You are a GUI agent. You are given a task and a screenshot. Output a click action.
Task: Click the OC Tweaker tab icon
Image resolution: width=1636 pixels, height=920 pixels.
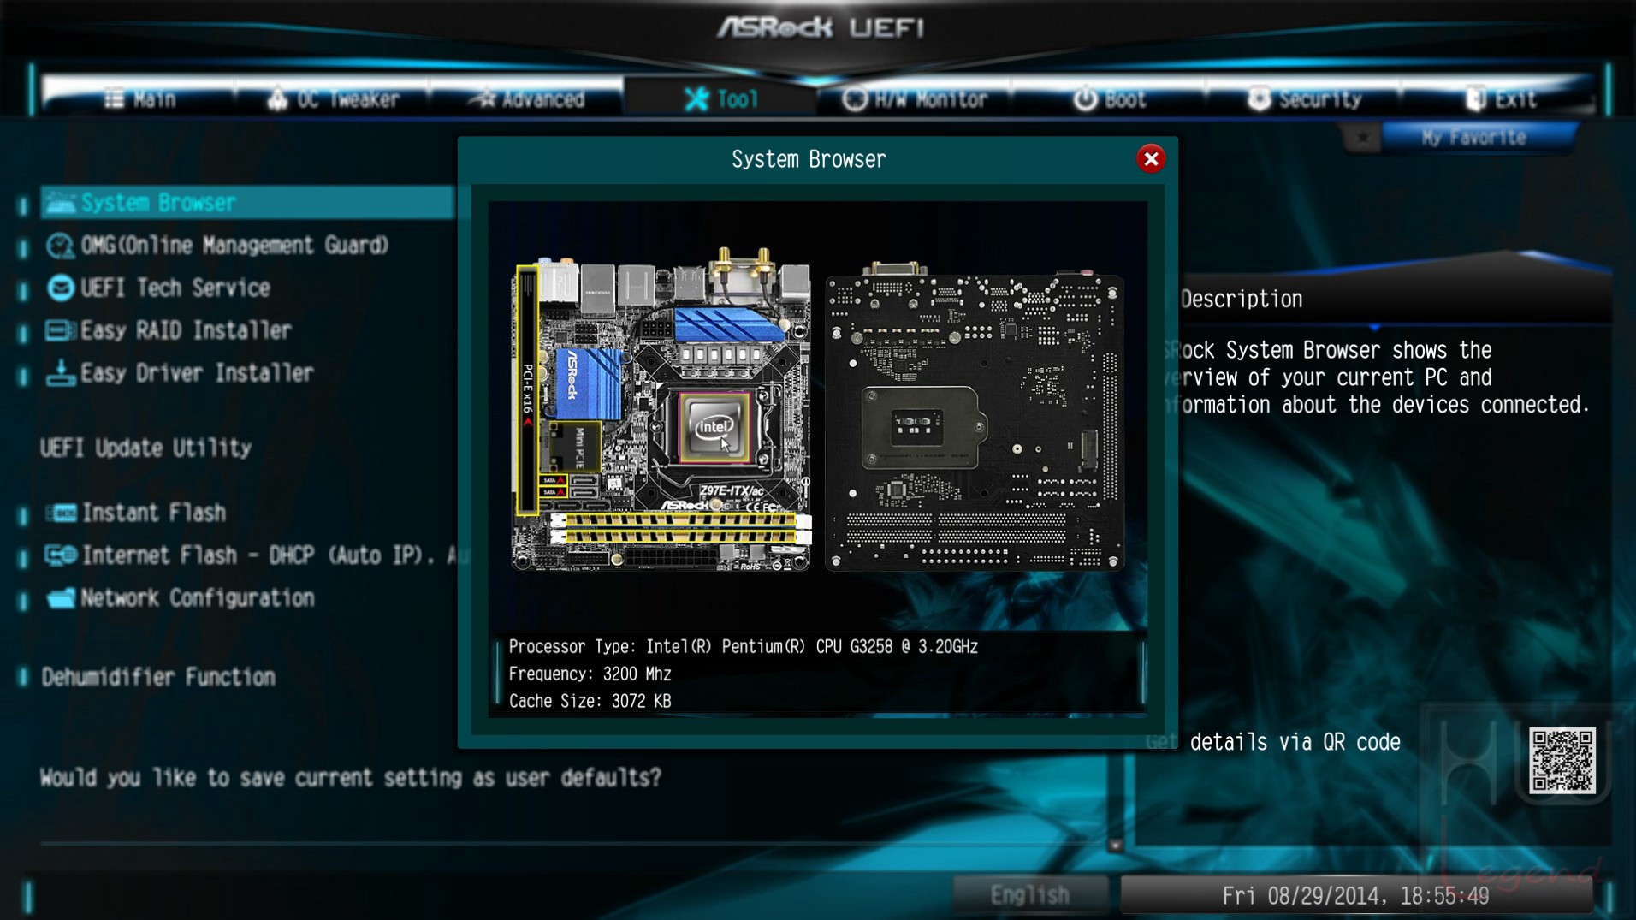tap(277, 99)
